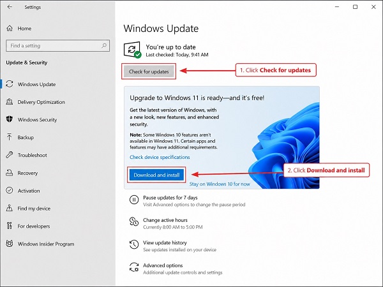This screenshot has height=287, width=383.
Task: Click the Windows Update sync icon in sidebar
Action: click(x=10, y=84)
